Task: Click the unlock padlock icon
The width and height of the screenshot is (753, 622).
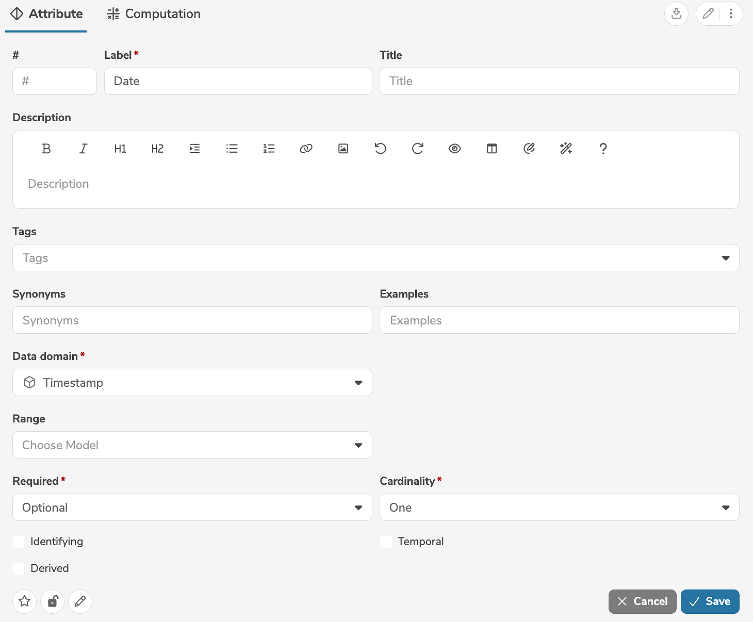Action: point(53,601)
